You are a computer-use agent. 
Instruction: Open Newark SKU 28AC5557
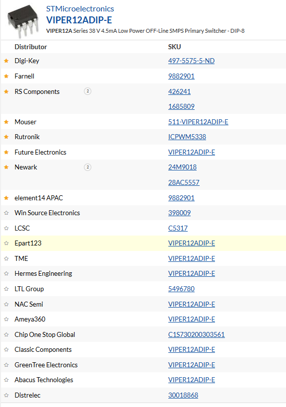[184, 182]
